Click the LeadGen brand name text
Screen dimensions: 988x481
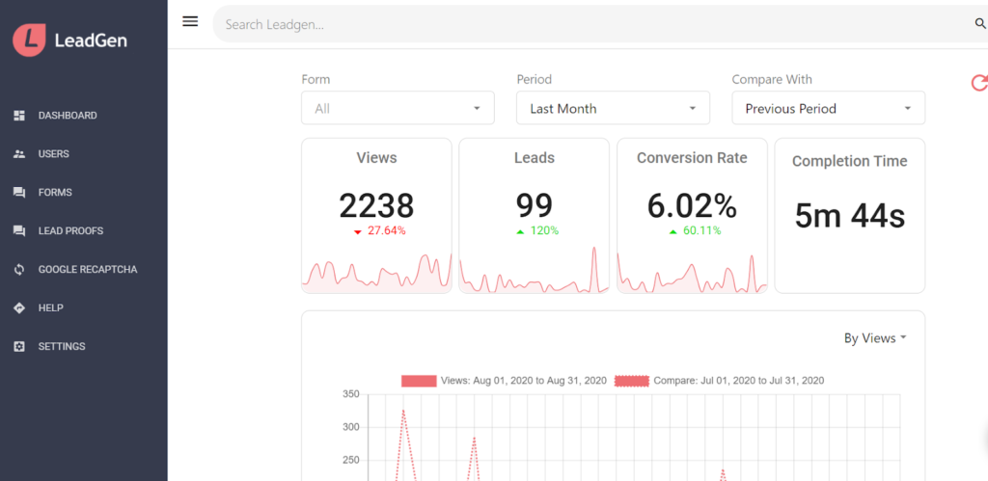pyautogui.click(x=91, y=40)
